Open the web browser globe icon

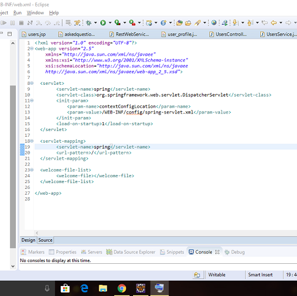[214, 23]
